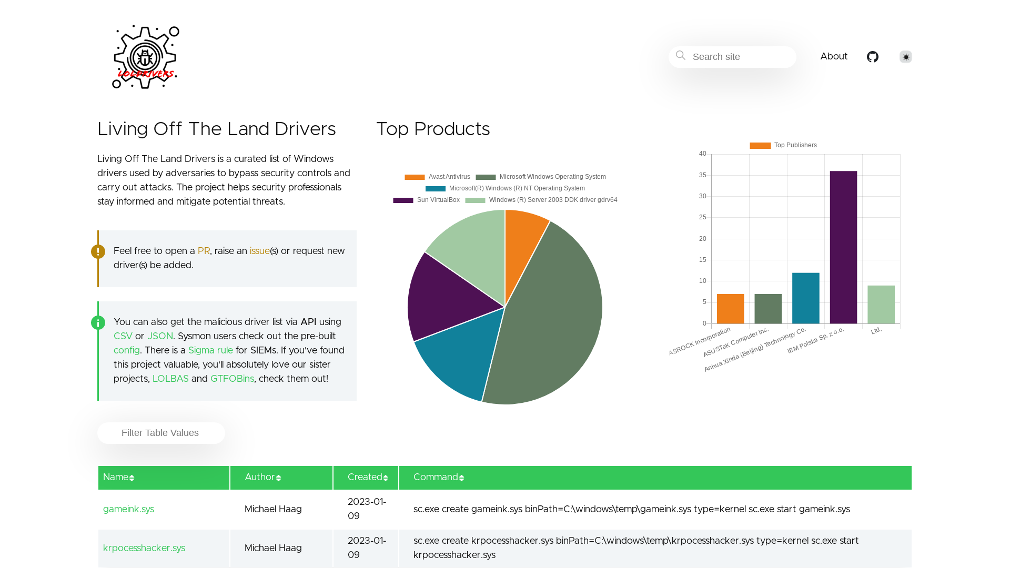This screenshot has width=1010, height=568.
Task: Focus the Search site field
Action: coord(732,57)
